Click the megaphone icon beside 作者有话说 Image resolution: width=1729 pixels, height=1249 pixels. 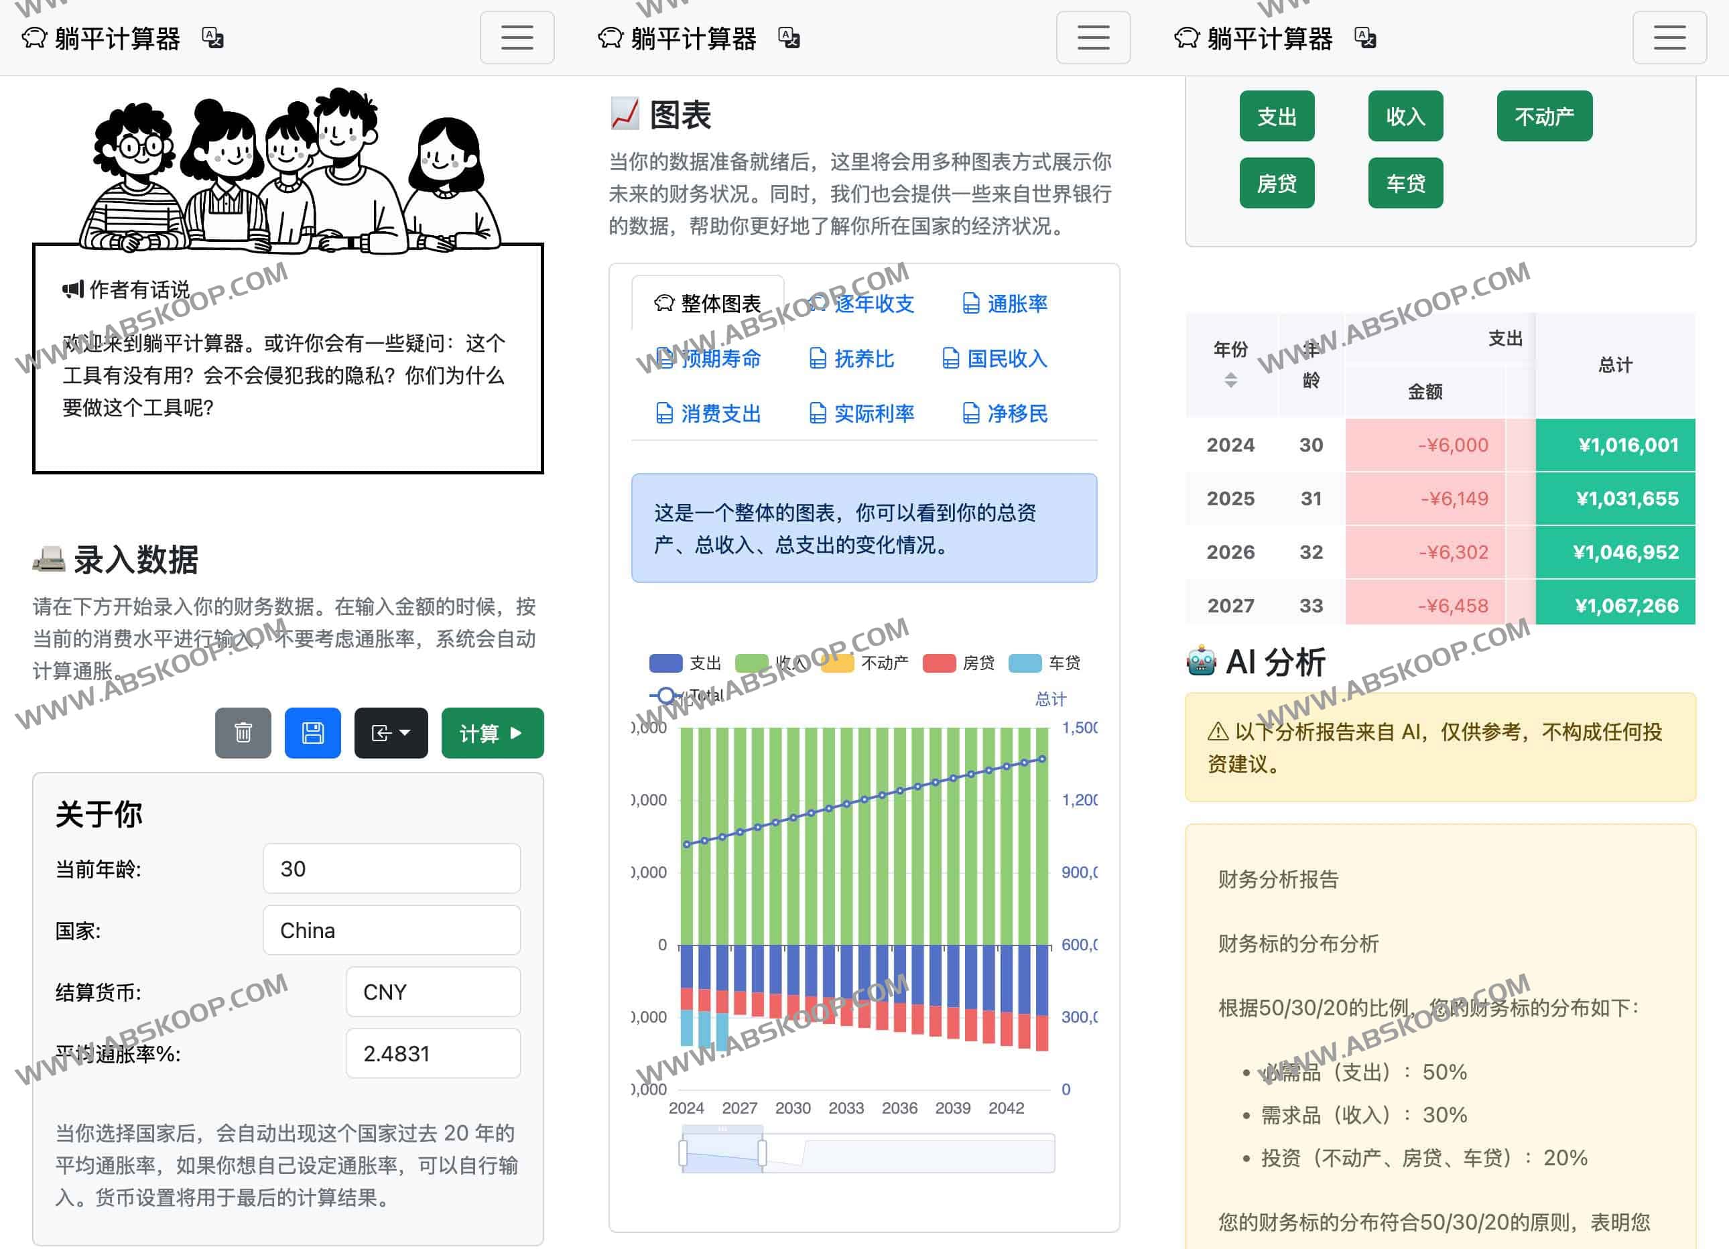pos(73,289)
